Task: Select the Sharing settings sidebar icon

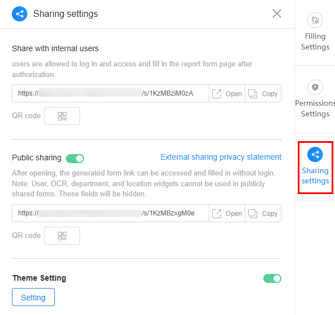Action: click(x=315, y=155)
